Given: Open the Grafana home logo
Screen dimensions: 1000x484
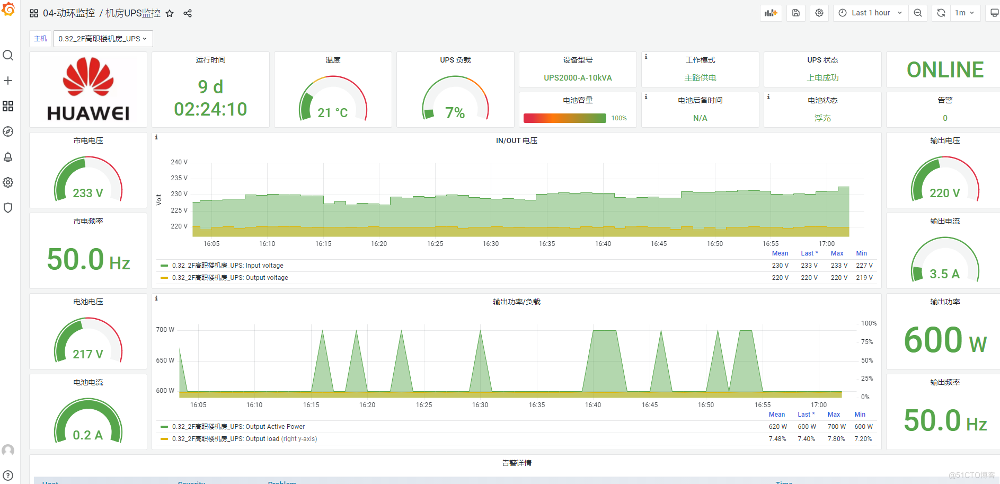Looking at the screenshot, I should click(8, 9).
